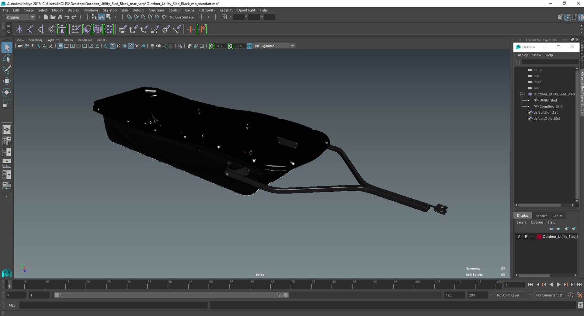This screenshot has height=316, width=584.
Task: Toggle sRGB gamma color management icon
Action: tap(249, 46)
